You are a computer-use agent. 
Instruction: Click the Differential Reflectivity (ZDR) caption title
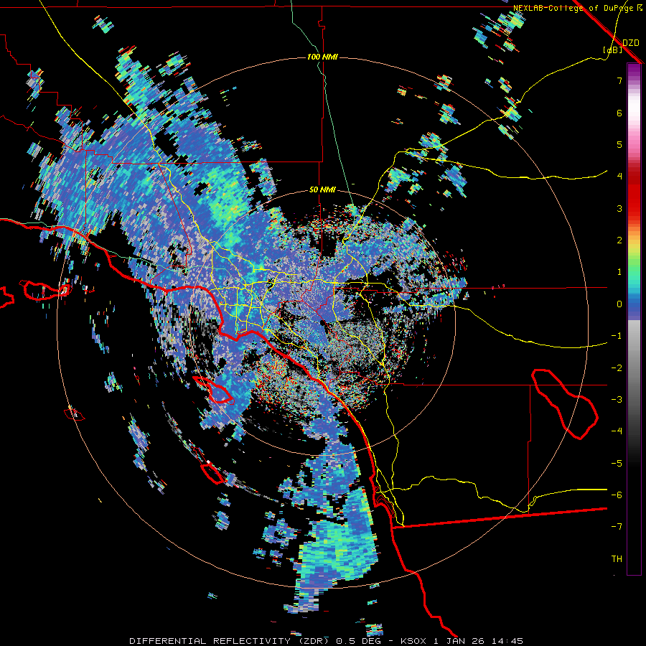pos(229,641)
